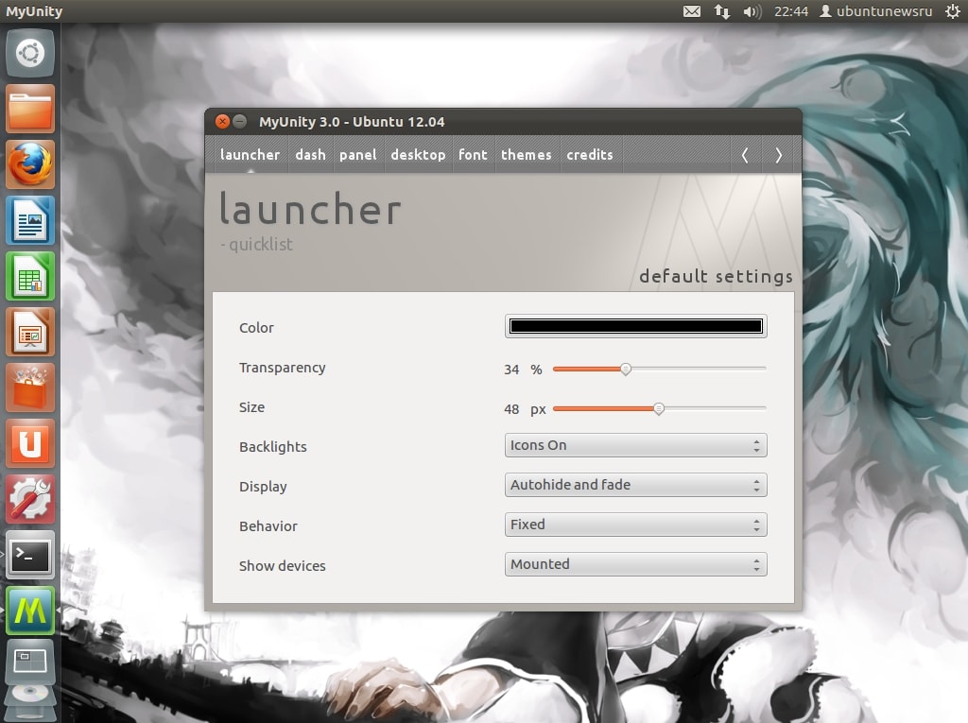Open Ubuntu Software Center shopping bag icon

coord(30,387)
